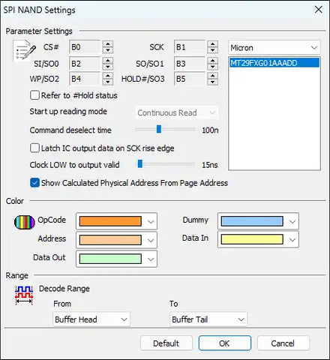The width and height of the screenshot is (330, 360).
Task: Click the Decode Range waveform icon
Action: click(24, 295)
